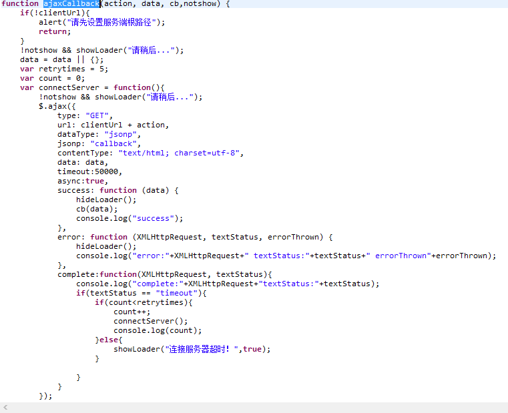Click the '}else{' line
508x413 pixels.
(x=109, y=340)
